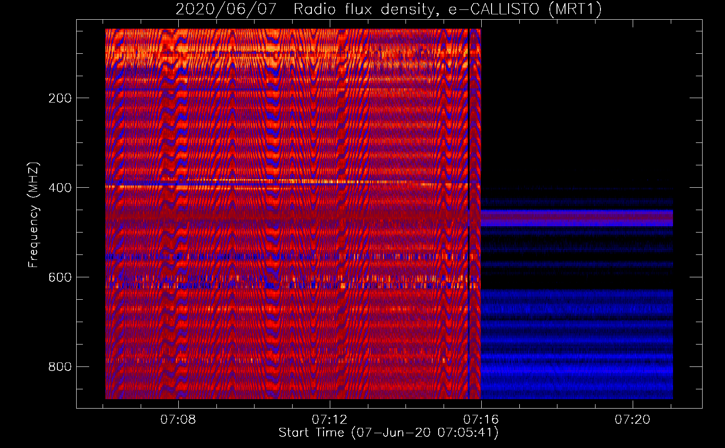Click the purple-red band in the right blue region
This screenshot has width=725, height=448.
tap(577, 218)
